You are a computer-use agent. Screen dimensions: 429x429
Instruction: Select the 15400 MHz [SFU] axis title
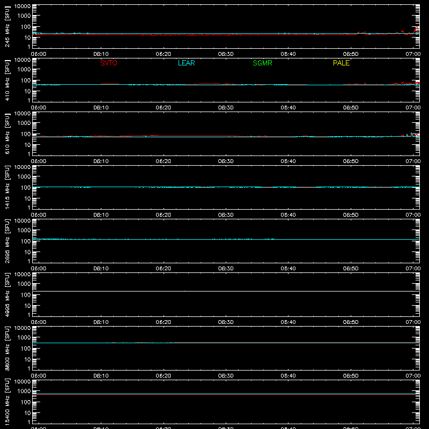pyautogui.click(x=7, y=402)
